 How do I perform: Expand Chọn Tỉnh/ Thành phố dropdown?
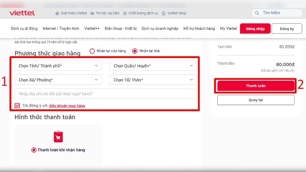(x=58, y=66)
